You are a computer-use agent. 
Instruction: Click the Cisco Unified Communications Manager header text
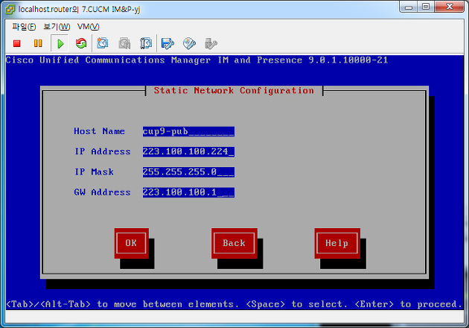[197, 60]
